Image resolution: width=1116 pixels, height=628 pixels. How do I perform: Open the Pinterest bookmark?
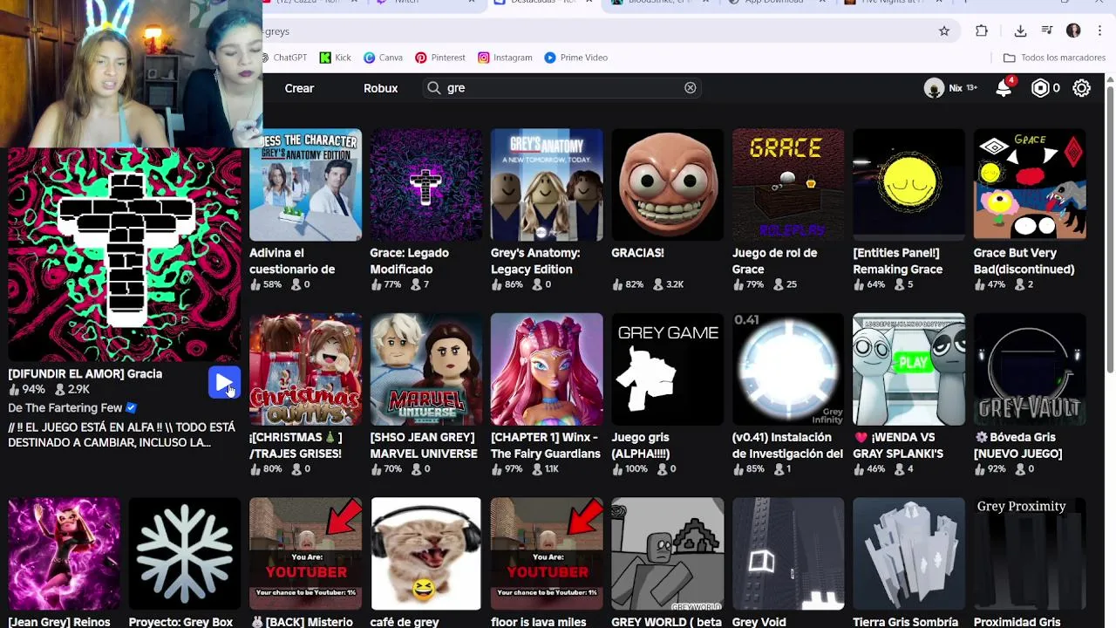point(440,58)
